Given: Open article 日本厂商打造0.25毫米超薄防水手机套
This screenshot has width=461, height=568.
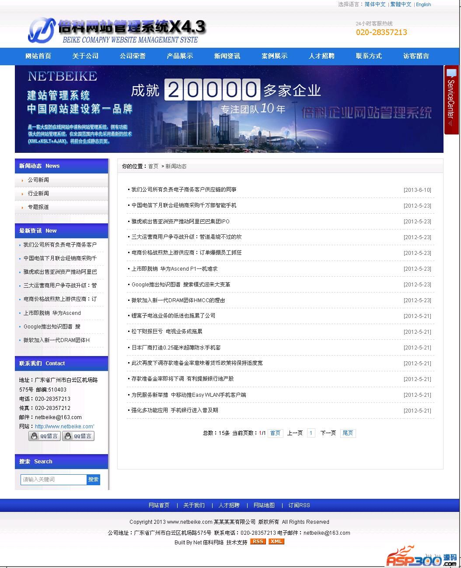Looking at the screenshot, I should (x=176, y=348).
